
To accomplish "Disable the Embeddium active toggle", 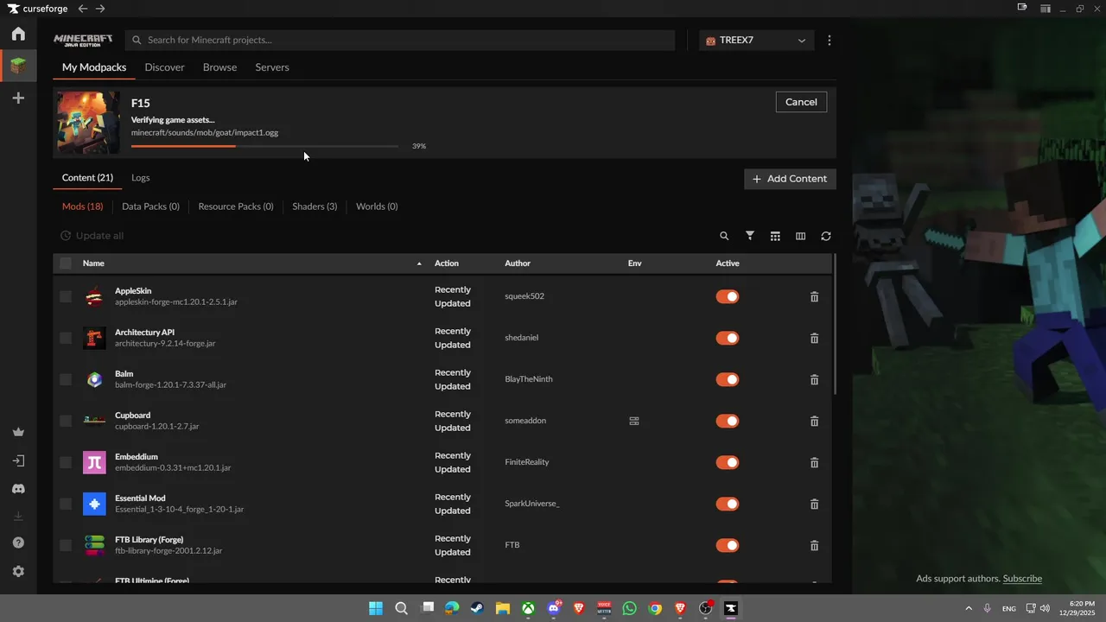I will click(728, 462).
